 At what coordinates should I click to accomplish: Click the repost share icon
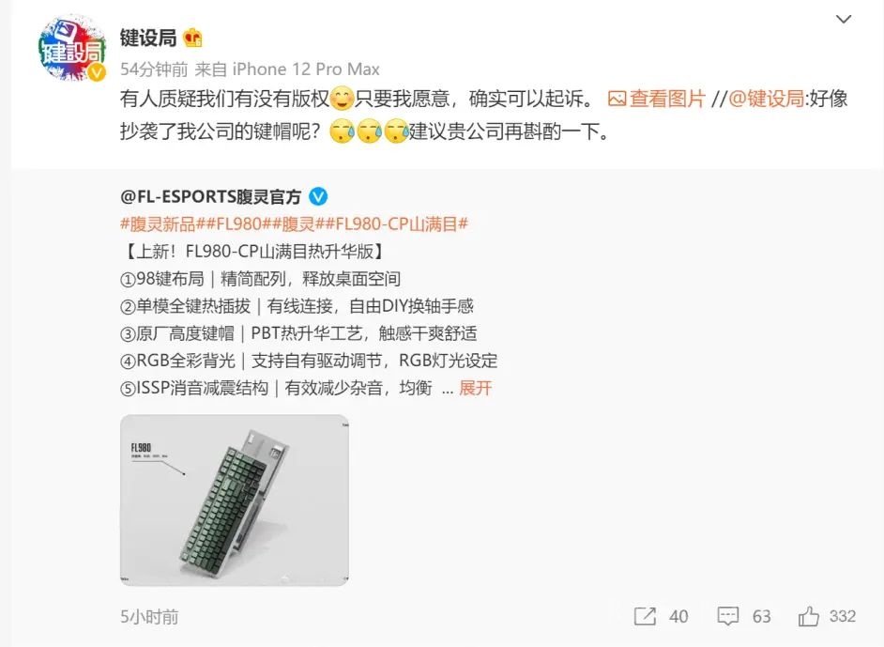(645, 616)
